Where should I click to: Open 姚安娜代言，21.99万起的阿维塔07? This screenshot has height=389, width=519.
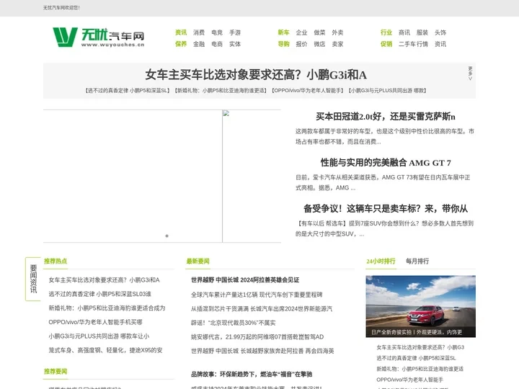coord(257,336)
